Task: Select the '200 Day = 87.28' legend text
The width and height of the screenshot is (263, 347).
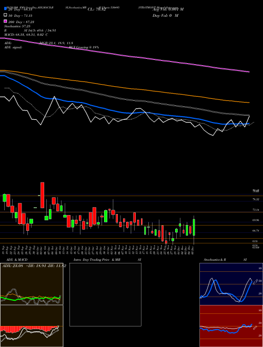Action: pyautogui.click(x=21, y=22)
